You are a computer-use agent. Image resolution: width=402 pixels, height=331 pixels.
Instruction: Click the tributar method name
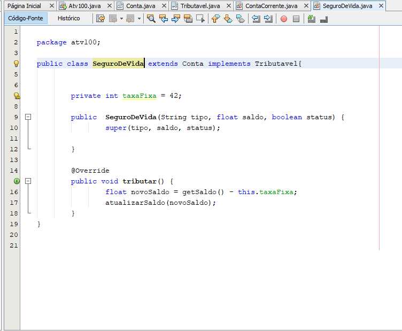(x=140, y=181)
